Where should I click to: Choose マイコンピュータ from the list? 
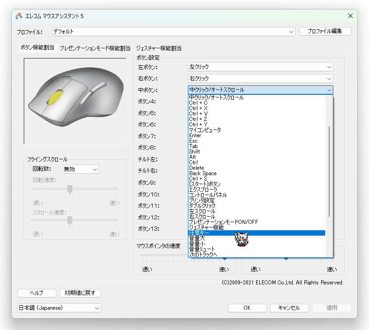205,130
